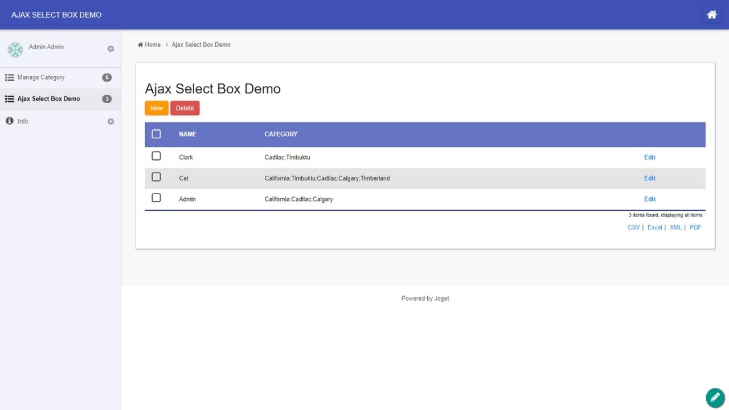Expand the Info menu plus icon

click(x=110, y=121)
